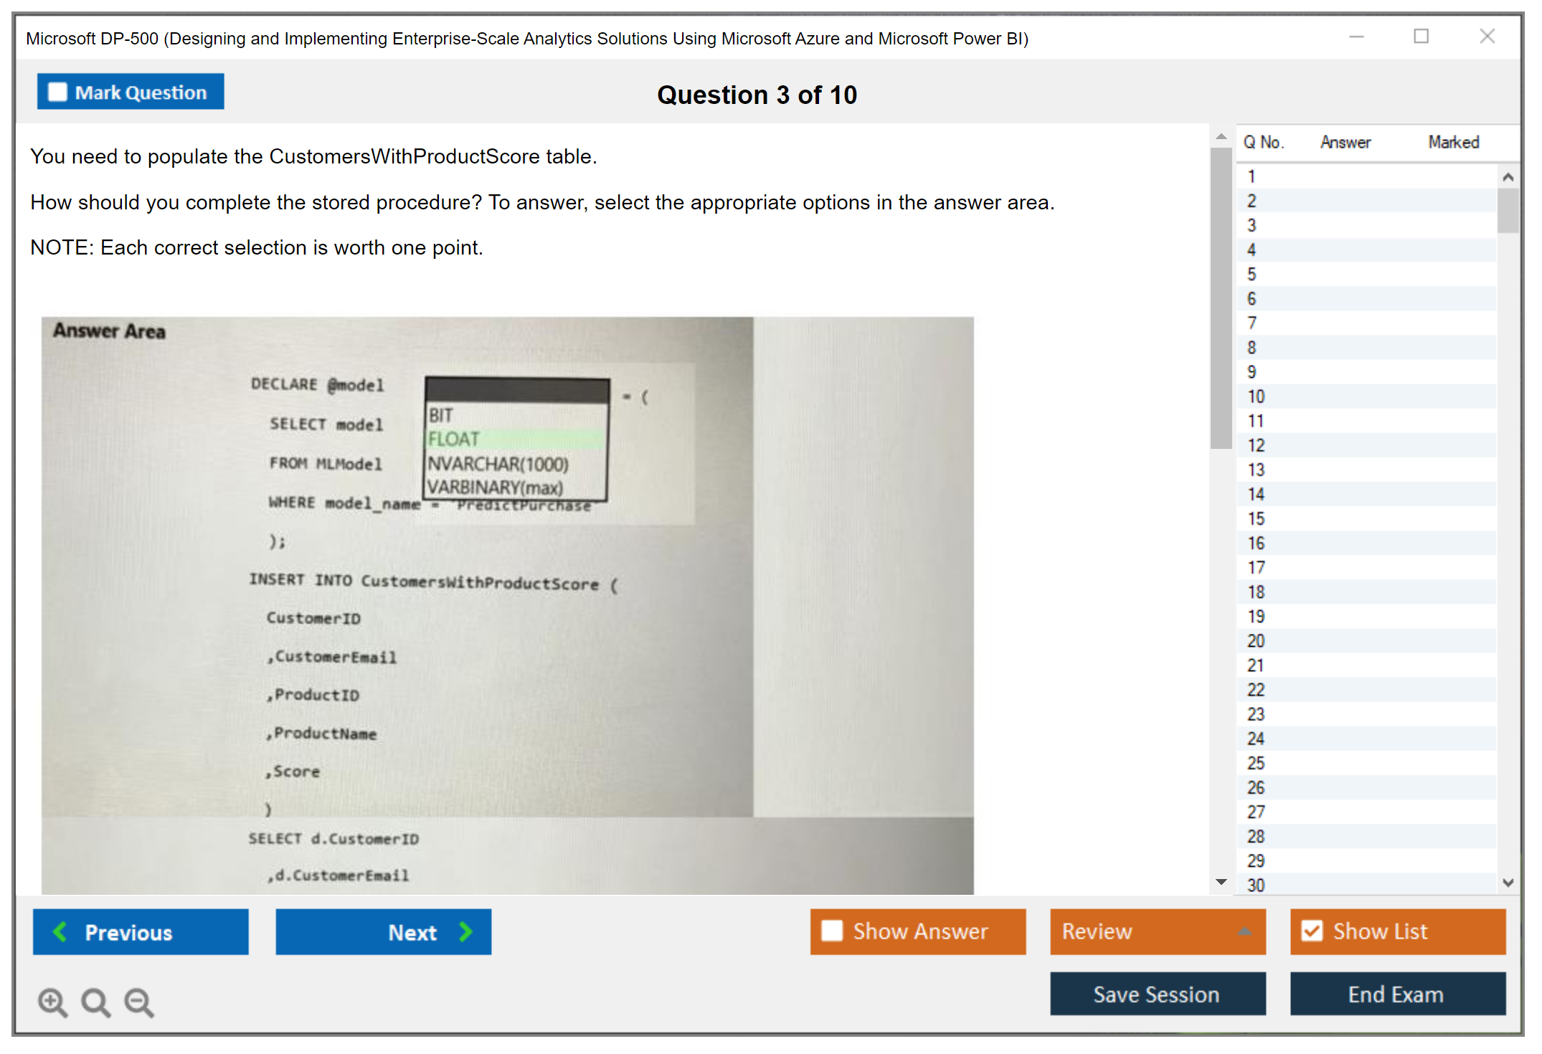Select question 12 in the list
1542x1054 pixels.
coord(1256,445)
